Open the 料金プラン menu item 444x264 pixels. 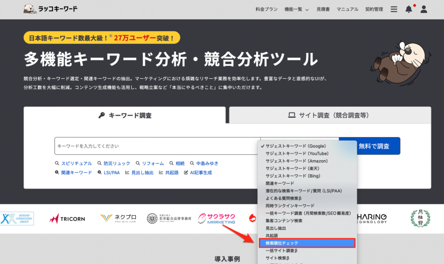(265, 9)
